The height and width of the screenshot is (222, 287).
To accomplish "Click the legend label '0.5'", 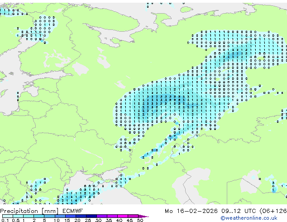I will coord(16,220).
